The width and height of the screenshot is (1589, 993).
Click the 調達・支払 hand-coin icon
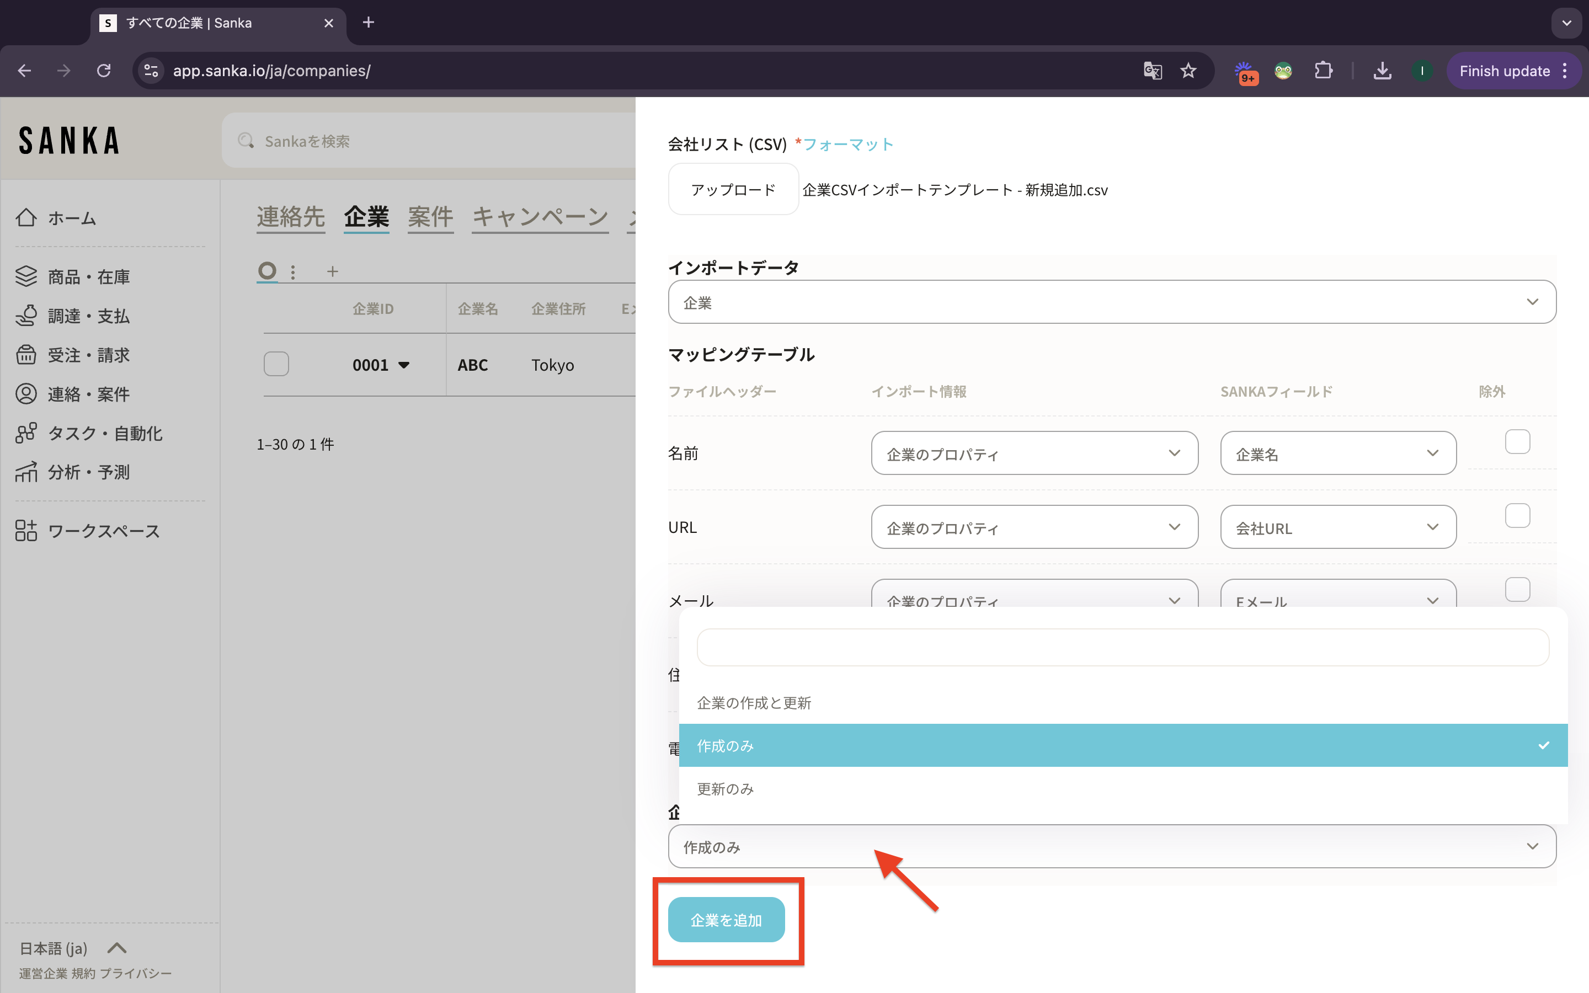tap(26, 316)
